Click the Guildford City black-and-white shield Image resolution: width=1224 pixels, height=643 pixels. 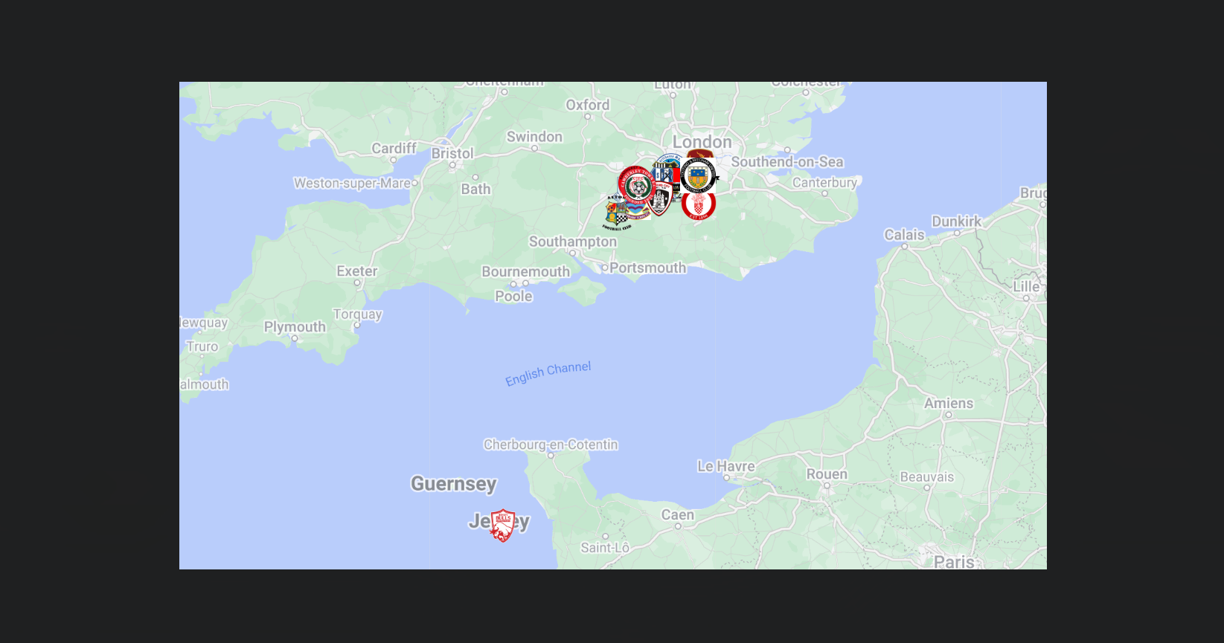coord(661,199)
